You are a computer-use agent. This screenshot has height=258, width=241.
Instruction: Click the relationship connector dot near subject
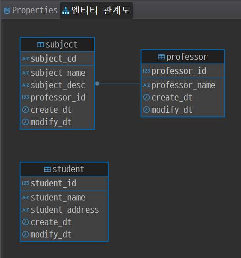click(97, 84)
